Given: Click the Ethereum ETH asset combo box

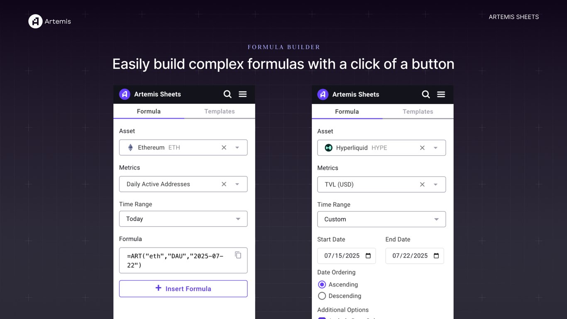Looking at the screenshot, I should 183,147.
